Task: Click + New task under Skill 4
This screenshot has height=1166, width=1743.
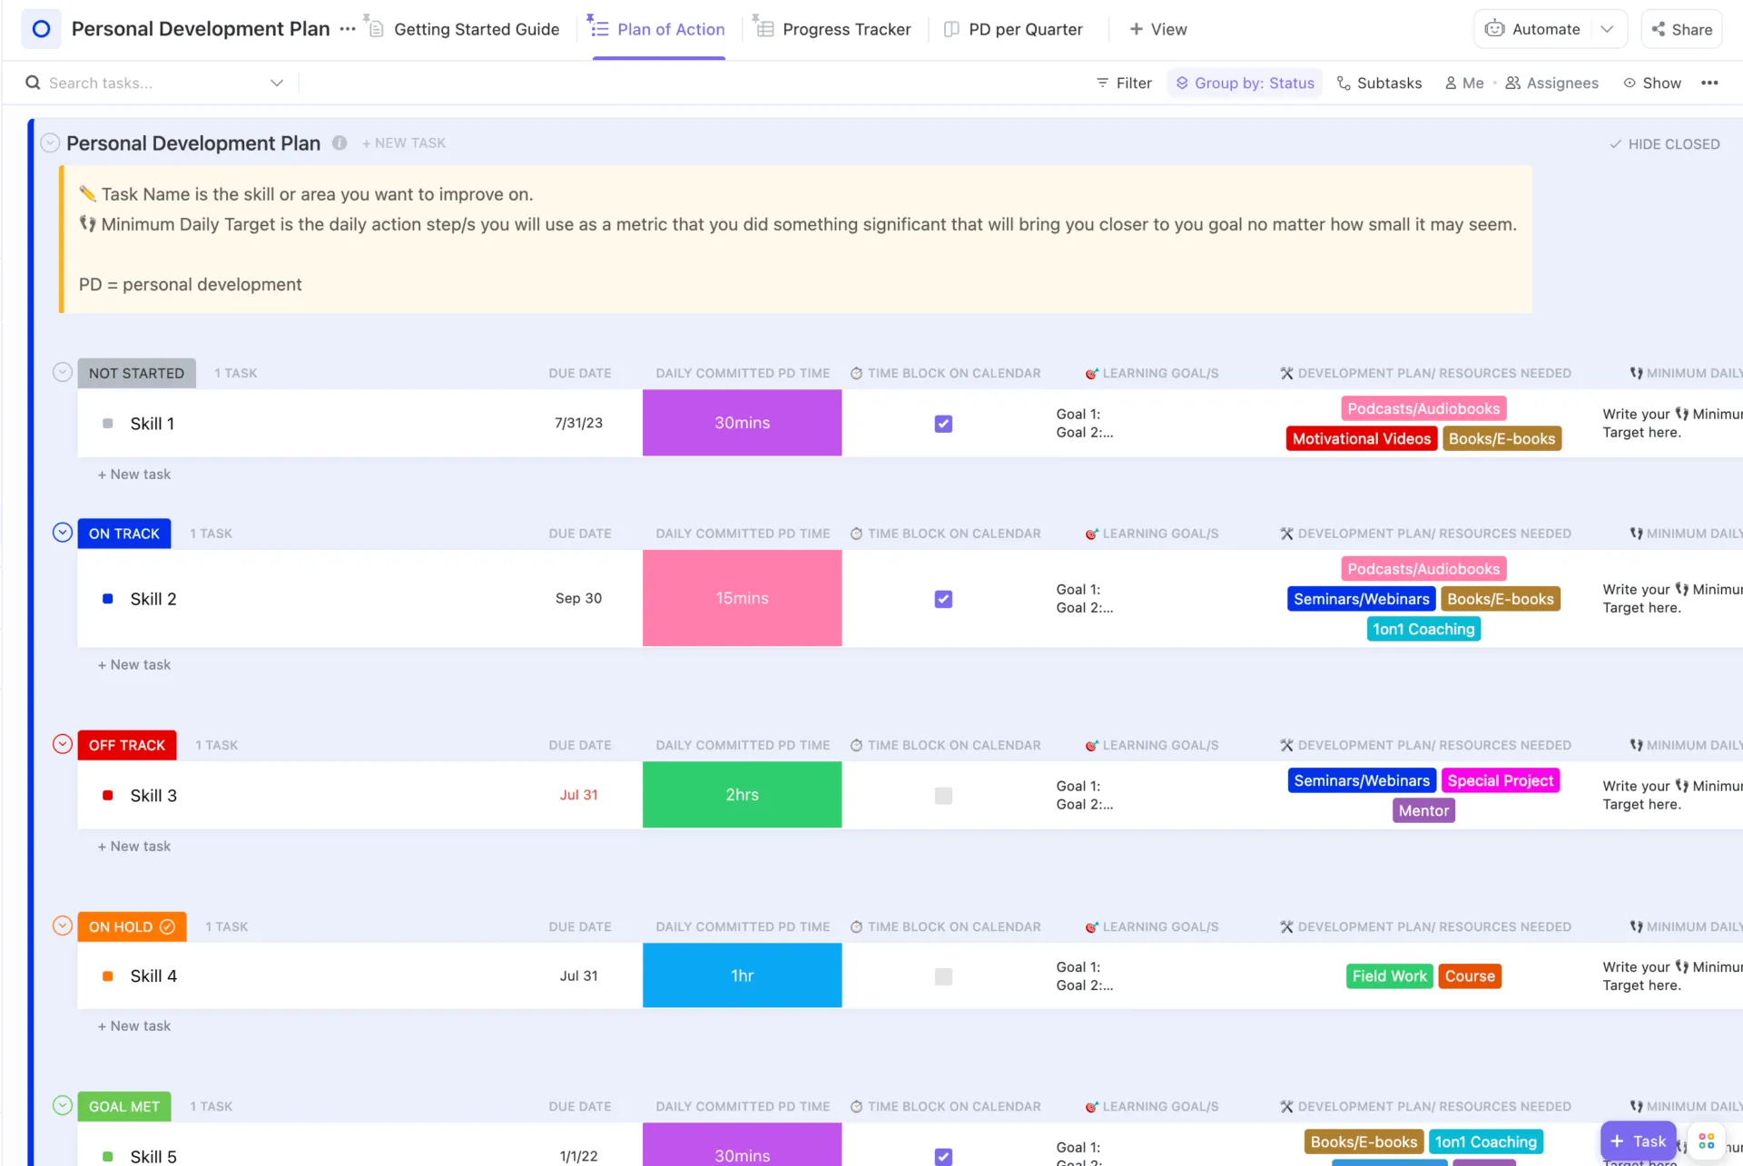Action: pyautogui.click(x=134, y=1025)
